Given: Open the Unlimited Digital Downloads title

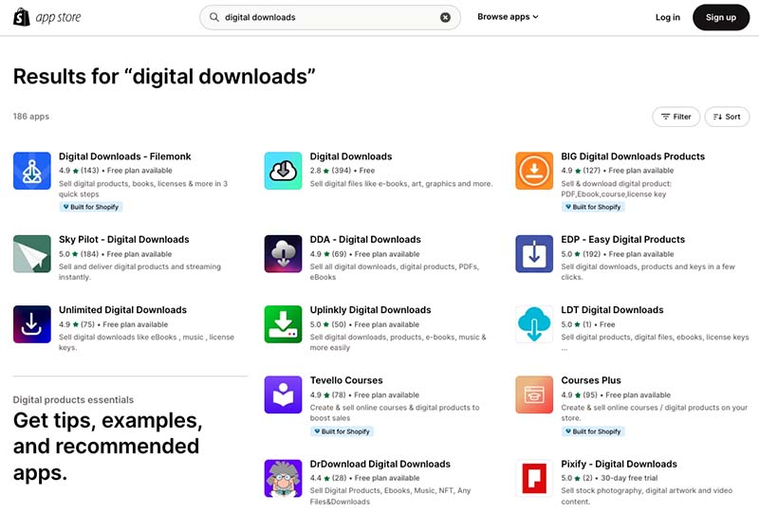Looking at the screenshot, I should coord(122,310).
